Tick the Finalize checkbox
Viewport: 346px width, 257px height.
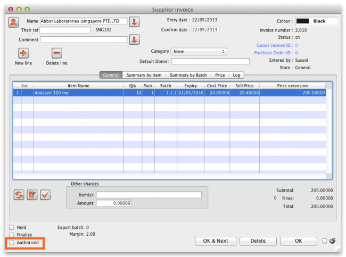[12, 235]
